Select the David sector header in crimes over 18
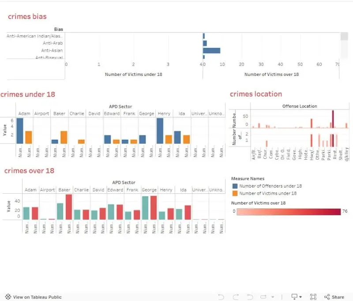The image size is (353, 301). [x=98, y=190]
